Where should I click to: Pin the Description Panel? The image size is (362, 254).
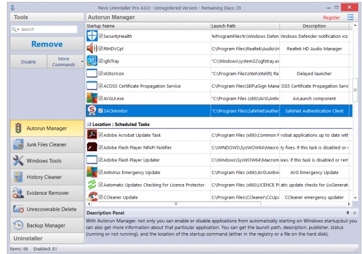[347, 212]
